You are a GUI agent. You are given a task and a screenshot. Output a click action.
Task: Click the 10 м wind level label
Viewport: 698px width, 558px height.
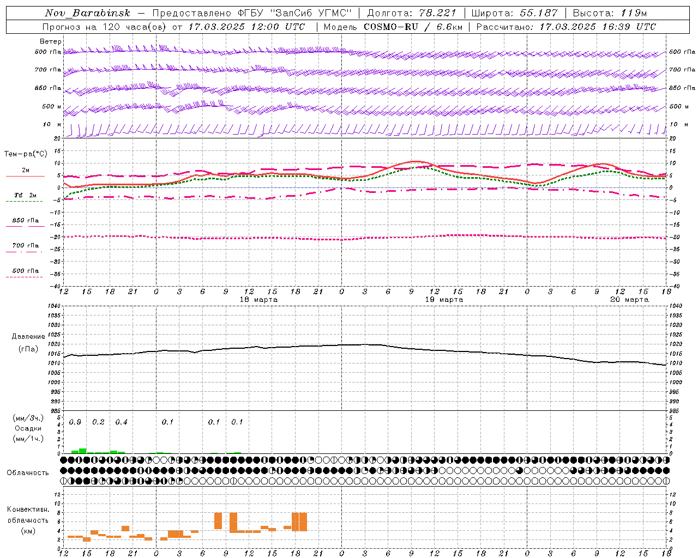click(x=52, y=125)
